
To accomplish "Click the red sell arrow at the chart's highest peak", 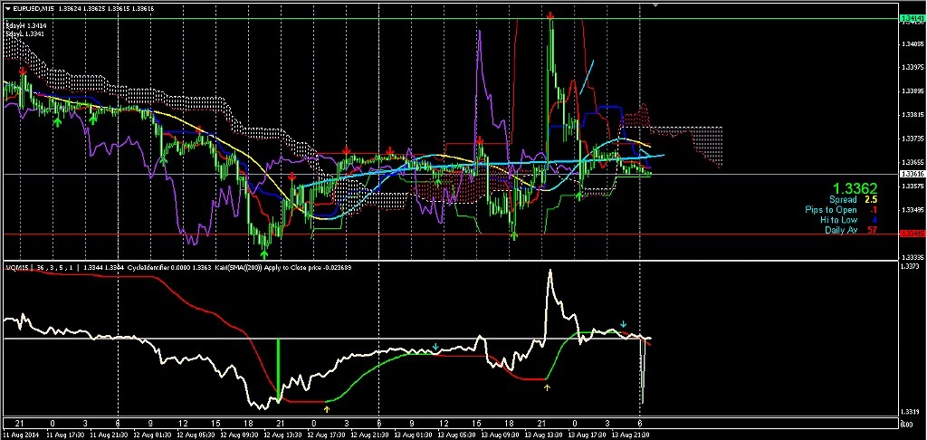I will 551,15.
